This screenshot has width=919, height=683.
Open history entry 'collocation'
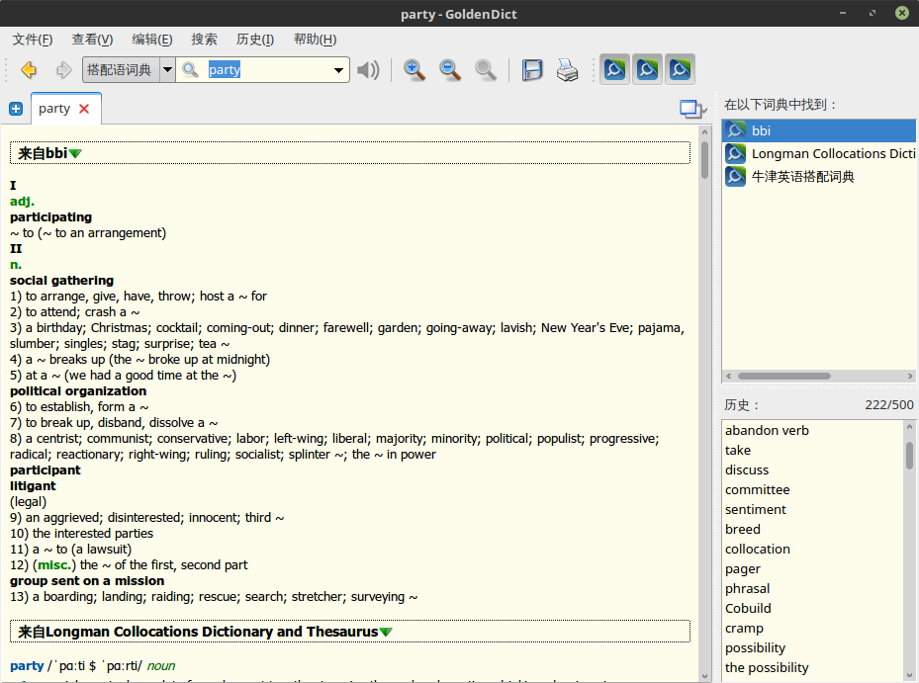tap(757, 550)
